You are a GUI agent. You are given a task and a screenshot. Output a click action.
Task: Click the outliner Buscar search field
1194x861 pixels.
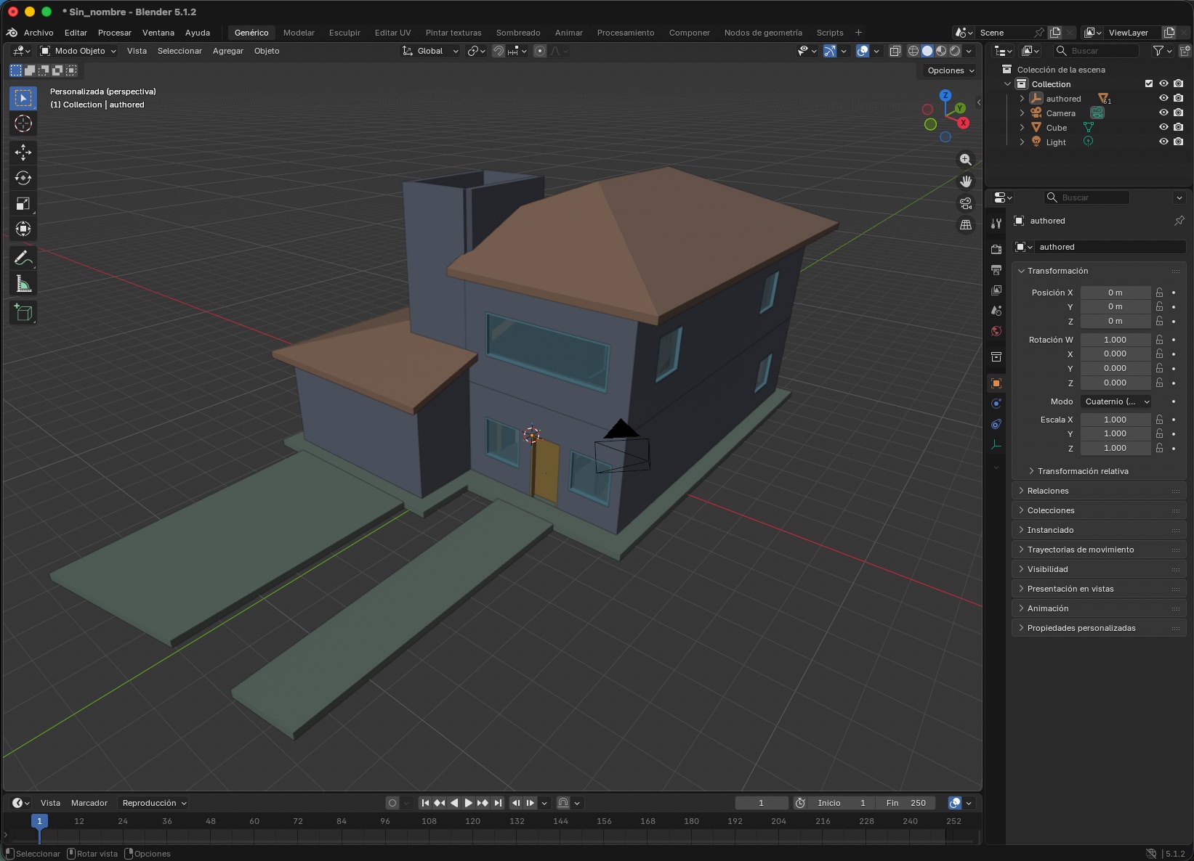(x=1096, y=51)
